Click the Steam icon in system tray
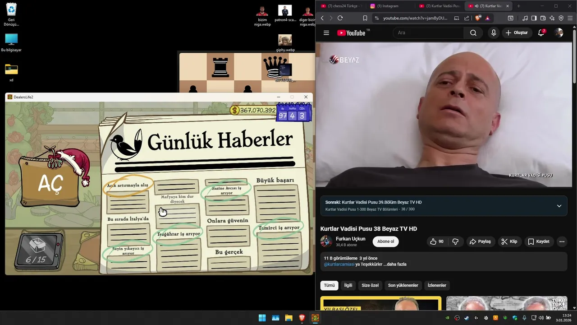This screenshot has height=325, width=577. 467,318
